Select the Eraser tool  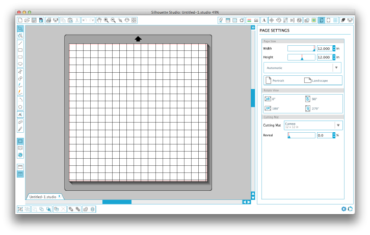tap(20, 122)
